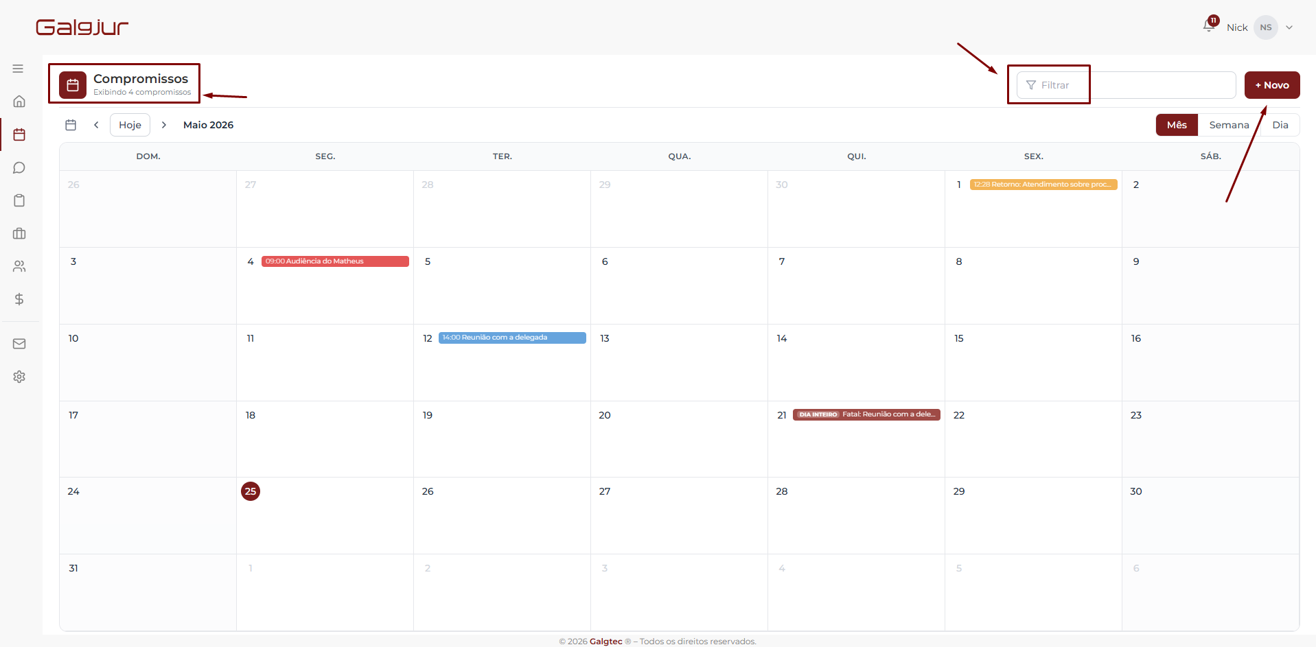The height and width of the screenshot is (647, 1316).
Task: Open the settings gear icon in sidebar
Action: pos(19,377)
